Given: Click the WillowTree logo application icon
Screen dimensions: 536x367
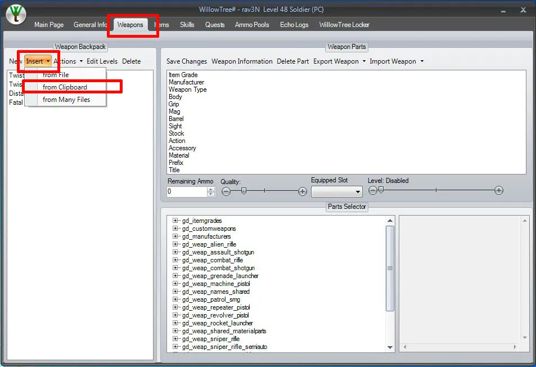Looking at the screenshot, I should [16, 15].
